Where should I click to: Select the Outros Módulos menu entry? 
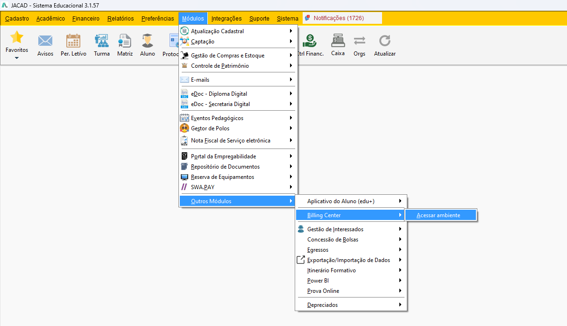(x=237, y=201)
